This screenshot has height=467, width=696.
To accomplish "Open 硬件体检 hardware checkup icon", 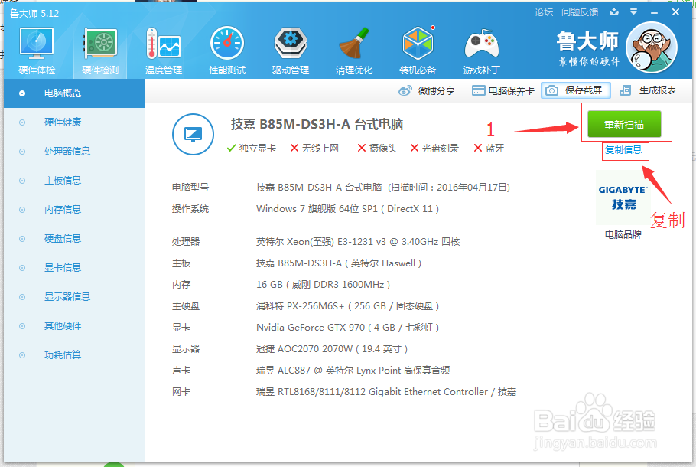I will click(x=37, y=44).
